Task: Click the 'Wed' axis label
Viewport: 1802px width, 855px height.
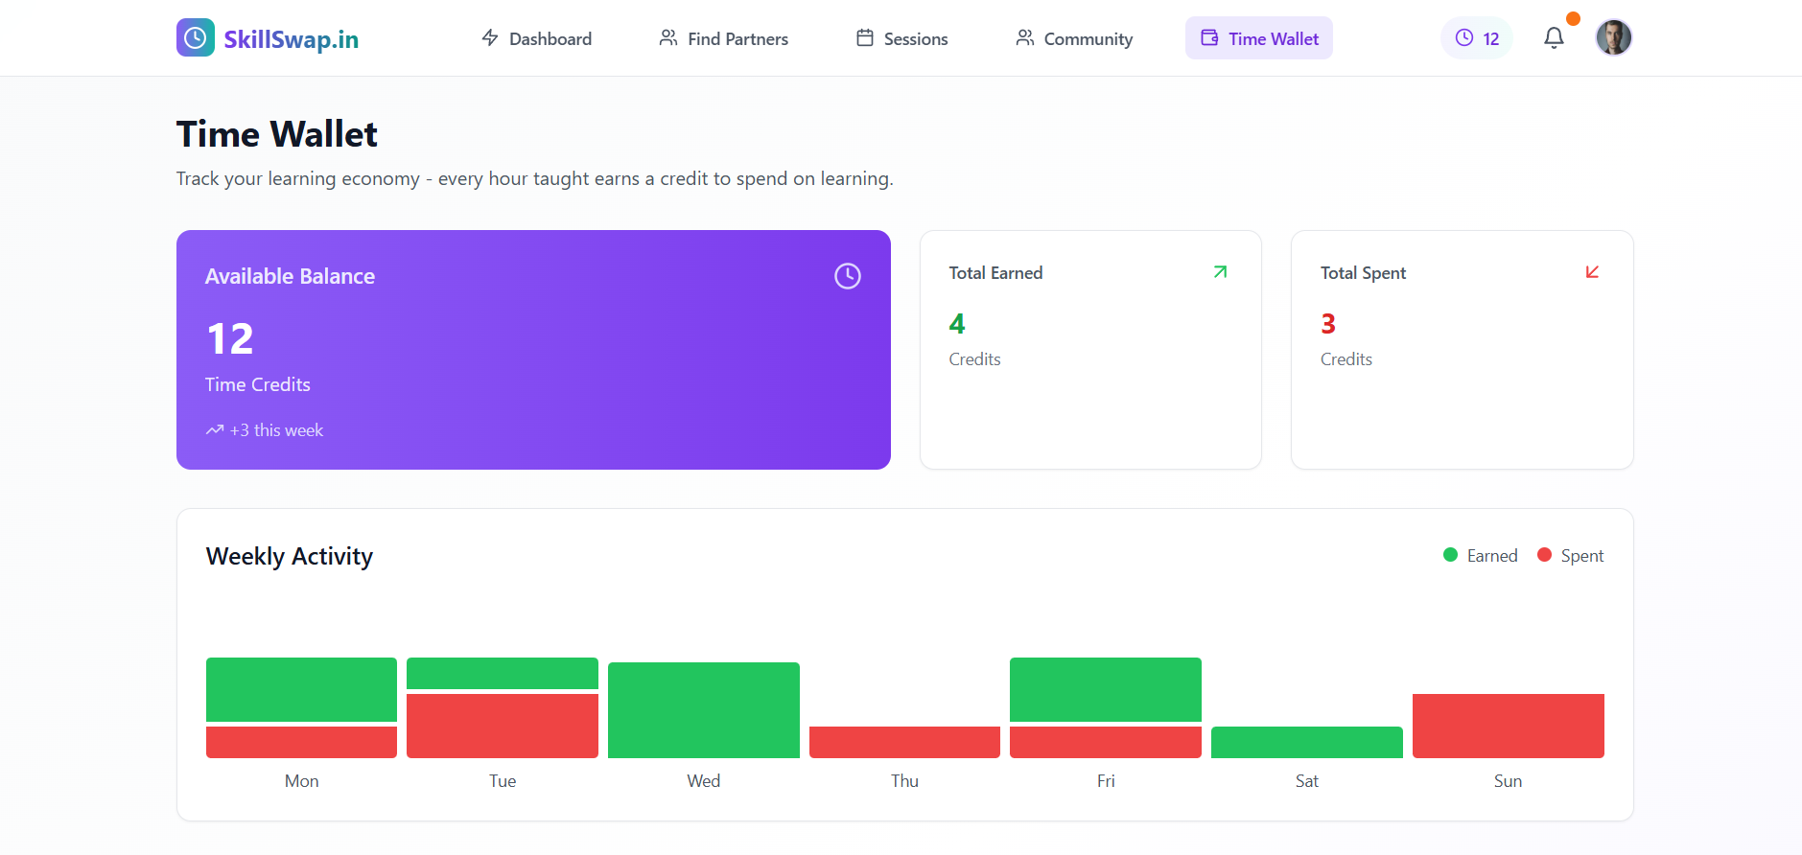Action: click(704, 781)
